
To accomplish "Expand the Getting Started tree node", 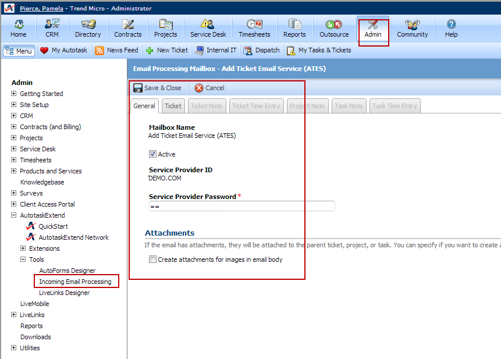I will [x=14, y=94].
